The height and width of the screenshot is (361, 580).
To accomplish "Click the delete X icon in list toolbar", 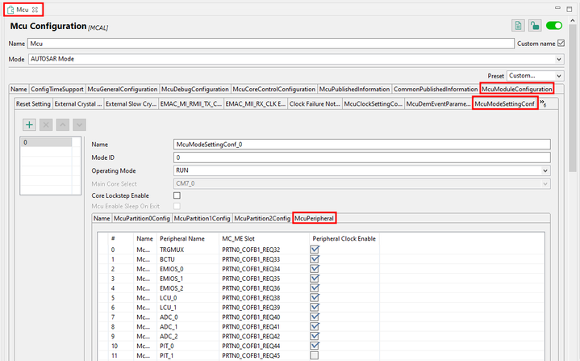I will tap(46, 125).
